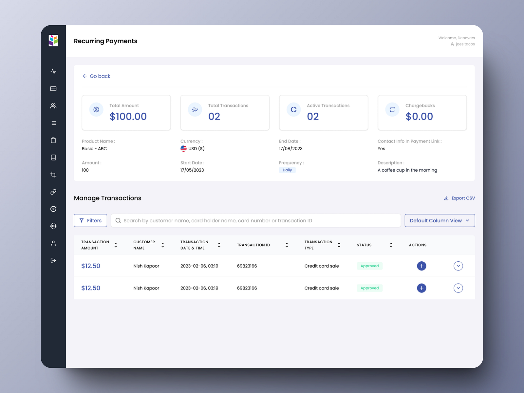This screenshot has width=524, height=393.
Task: Sort the Status column
Action: [x=391, y=245]
